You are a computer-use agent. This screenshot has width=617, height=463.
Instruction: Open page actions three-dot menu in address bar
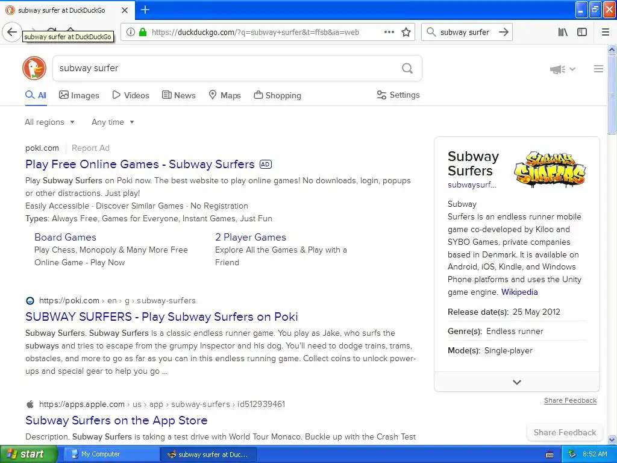pyautogui.click(x=389, y=33)
